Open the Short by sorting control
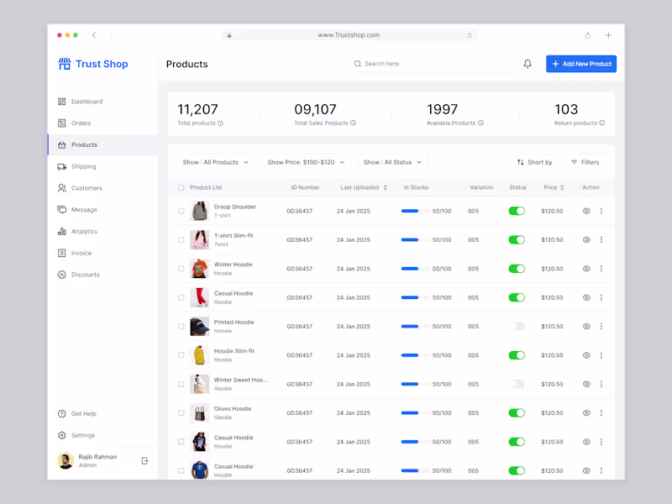 534,162
